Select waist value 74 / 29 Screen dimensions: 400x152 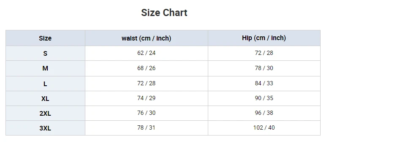[x=147, y=98]
